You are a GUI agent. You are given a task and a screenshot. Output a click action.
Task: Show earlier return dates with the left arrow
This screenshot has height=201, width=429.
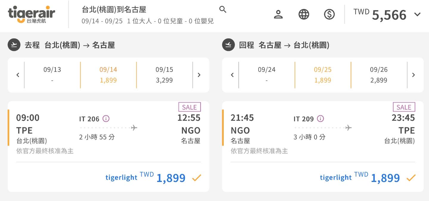(232, 75)
